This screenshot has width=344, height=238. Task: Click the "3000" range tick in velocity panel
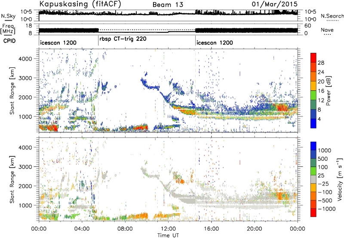pyautogui.click(x=25, y=167)
